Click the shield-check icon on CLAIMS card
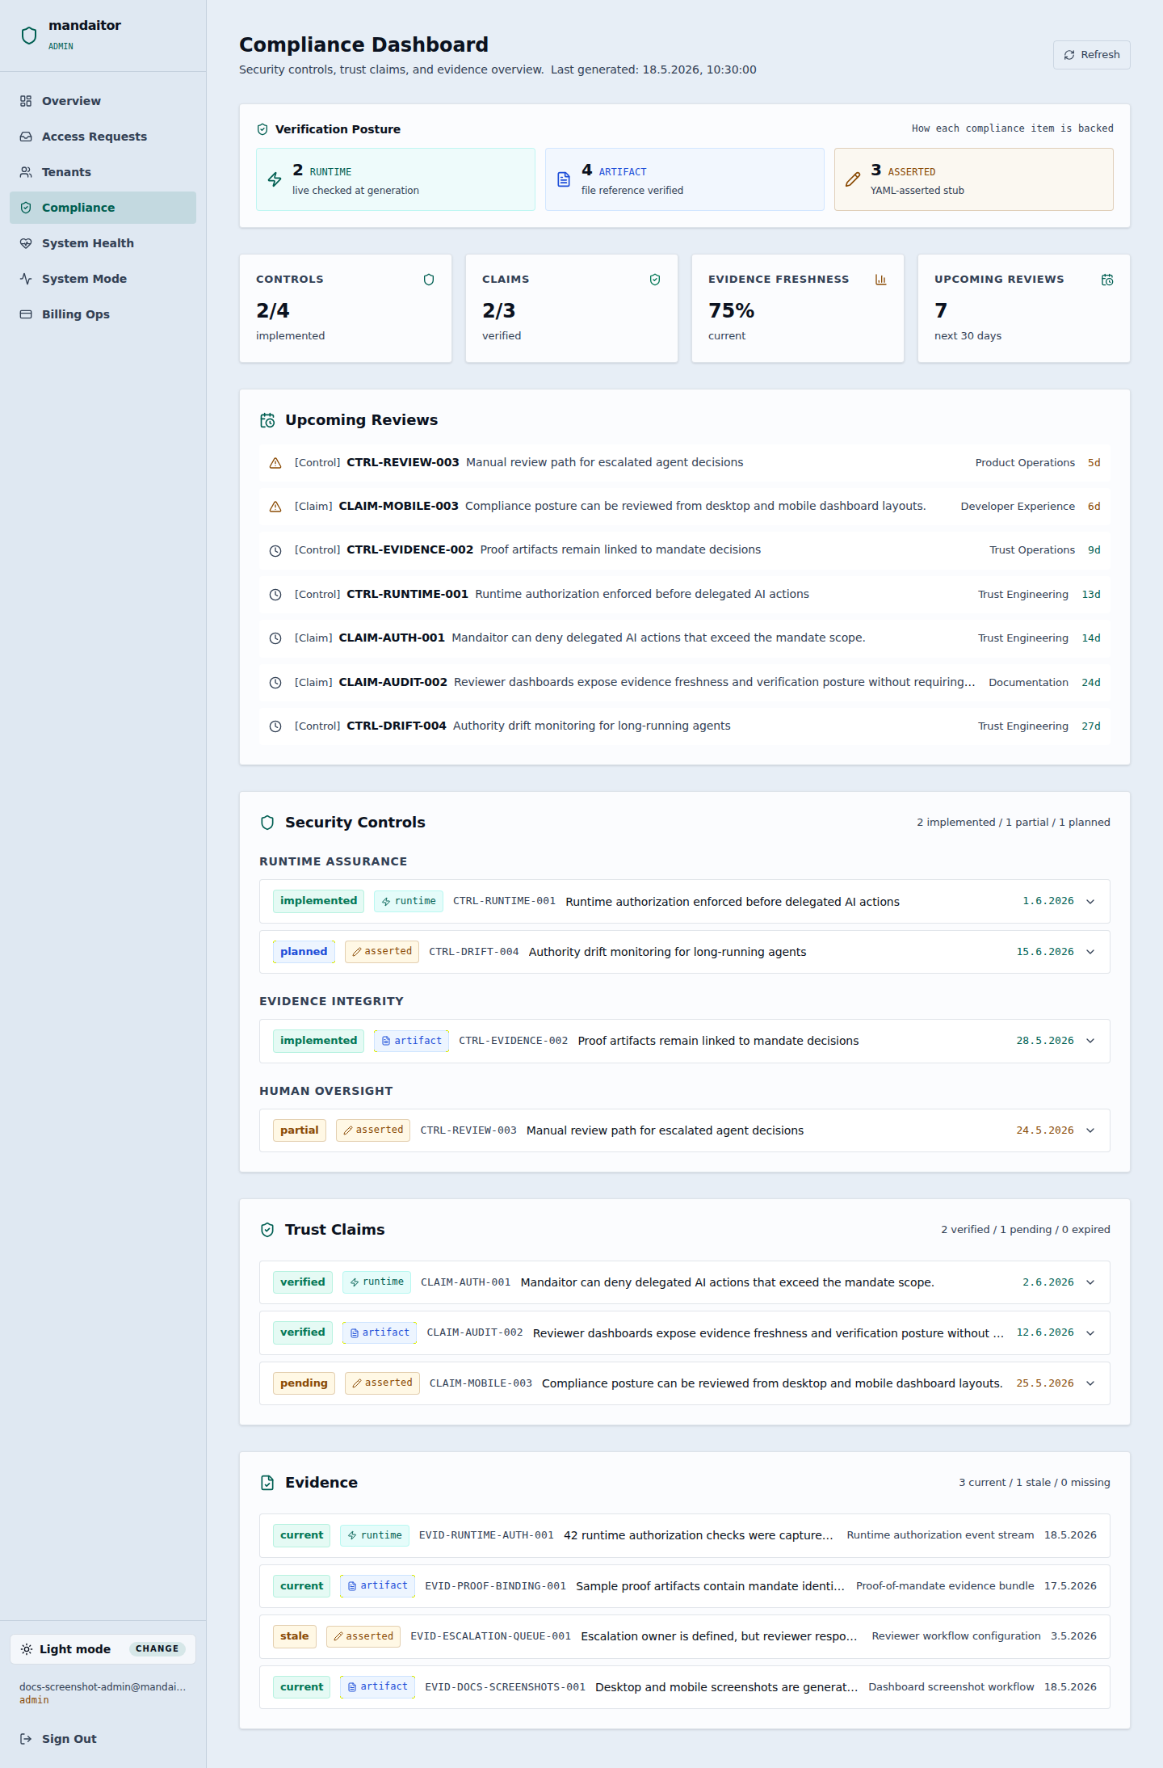 click(655, 280)
